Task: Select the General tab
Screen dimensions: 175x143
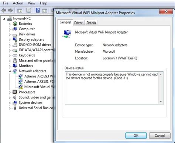Action: click(x=65, y=22)
